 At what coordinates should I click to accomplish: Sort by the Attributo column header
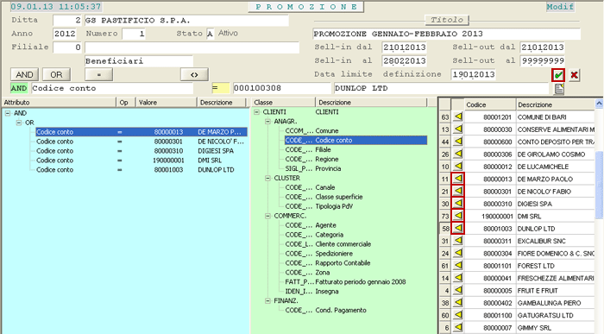point(59,103)
